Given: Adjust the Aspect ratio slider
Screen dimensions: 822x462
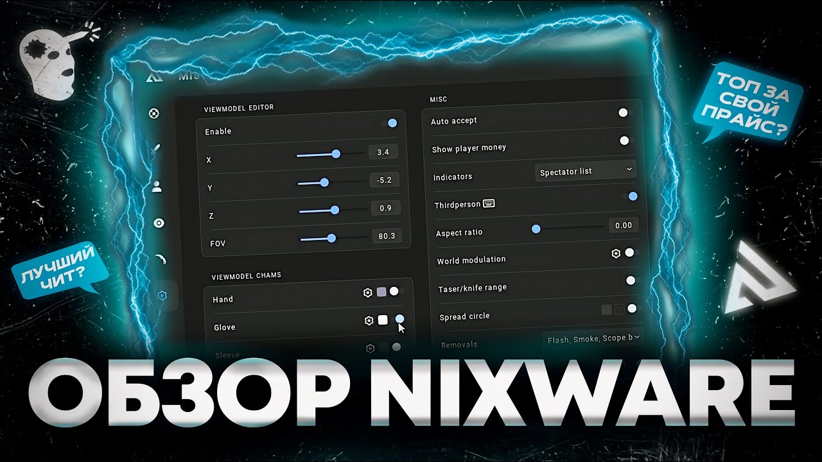Looking at the screenshot, I should [568, 228].
